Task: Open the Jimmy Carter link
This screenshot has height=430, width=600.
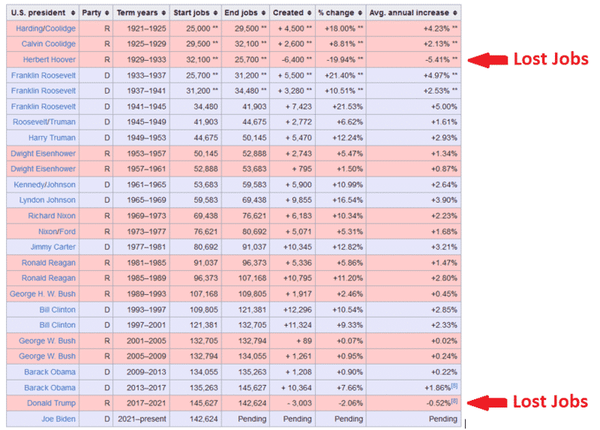Action: pyautogui.click(x=53, y=247)
